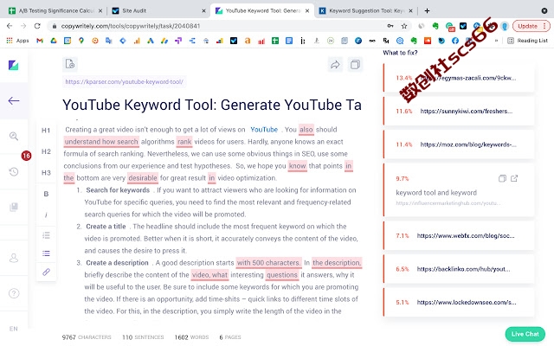Open the sidebar search magnifier icon
The image size is (554, 346).
14,137
